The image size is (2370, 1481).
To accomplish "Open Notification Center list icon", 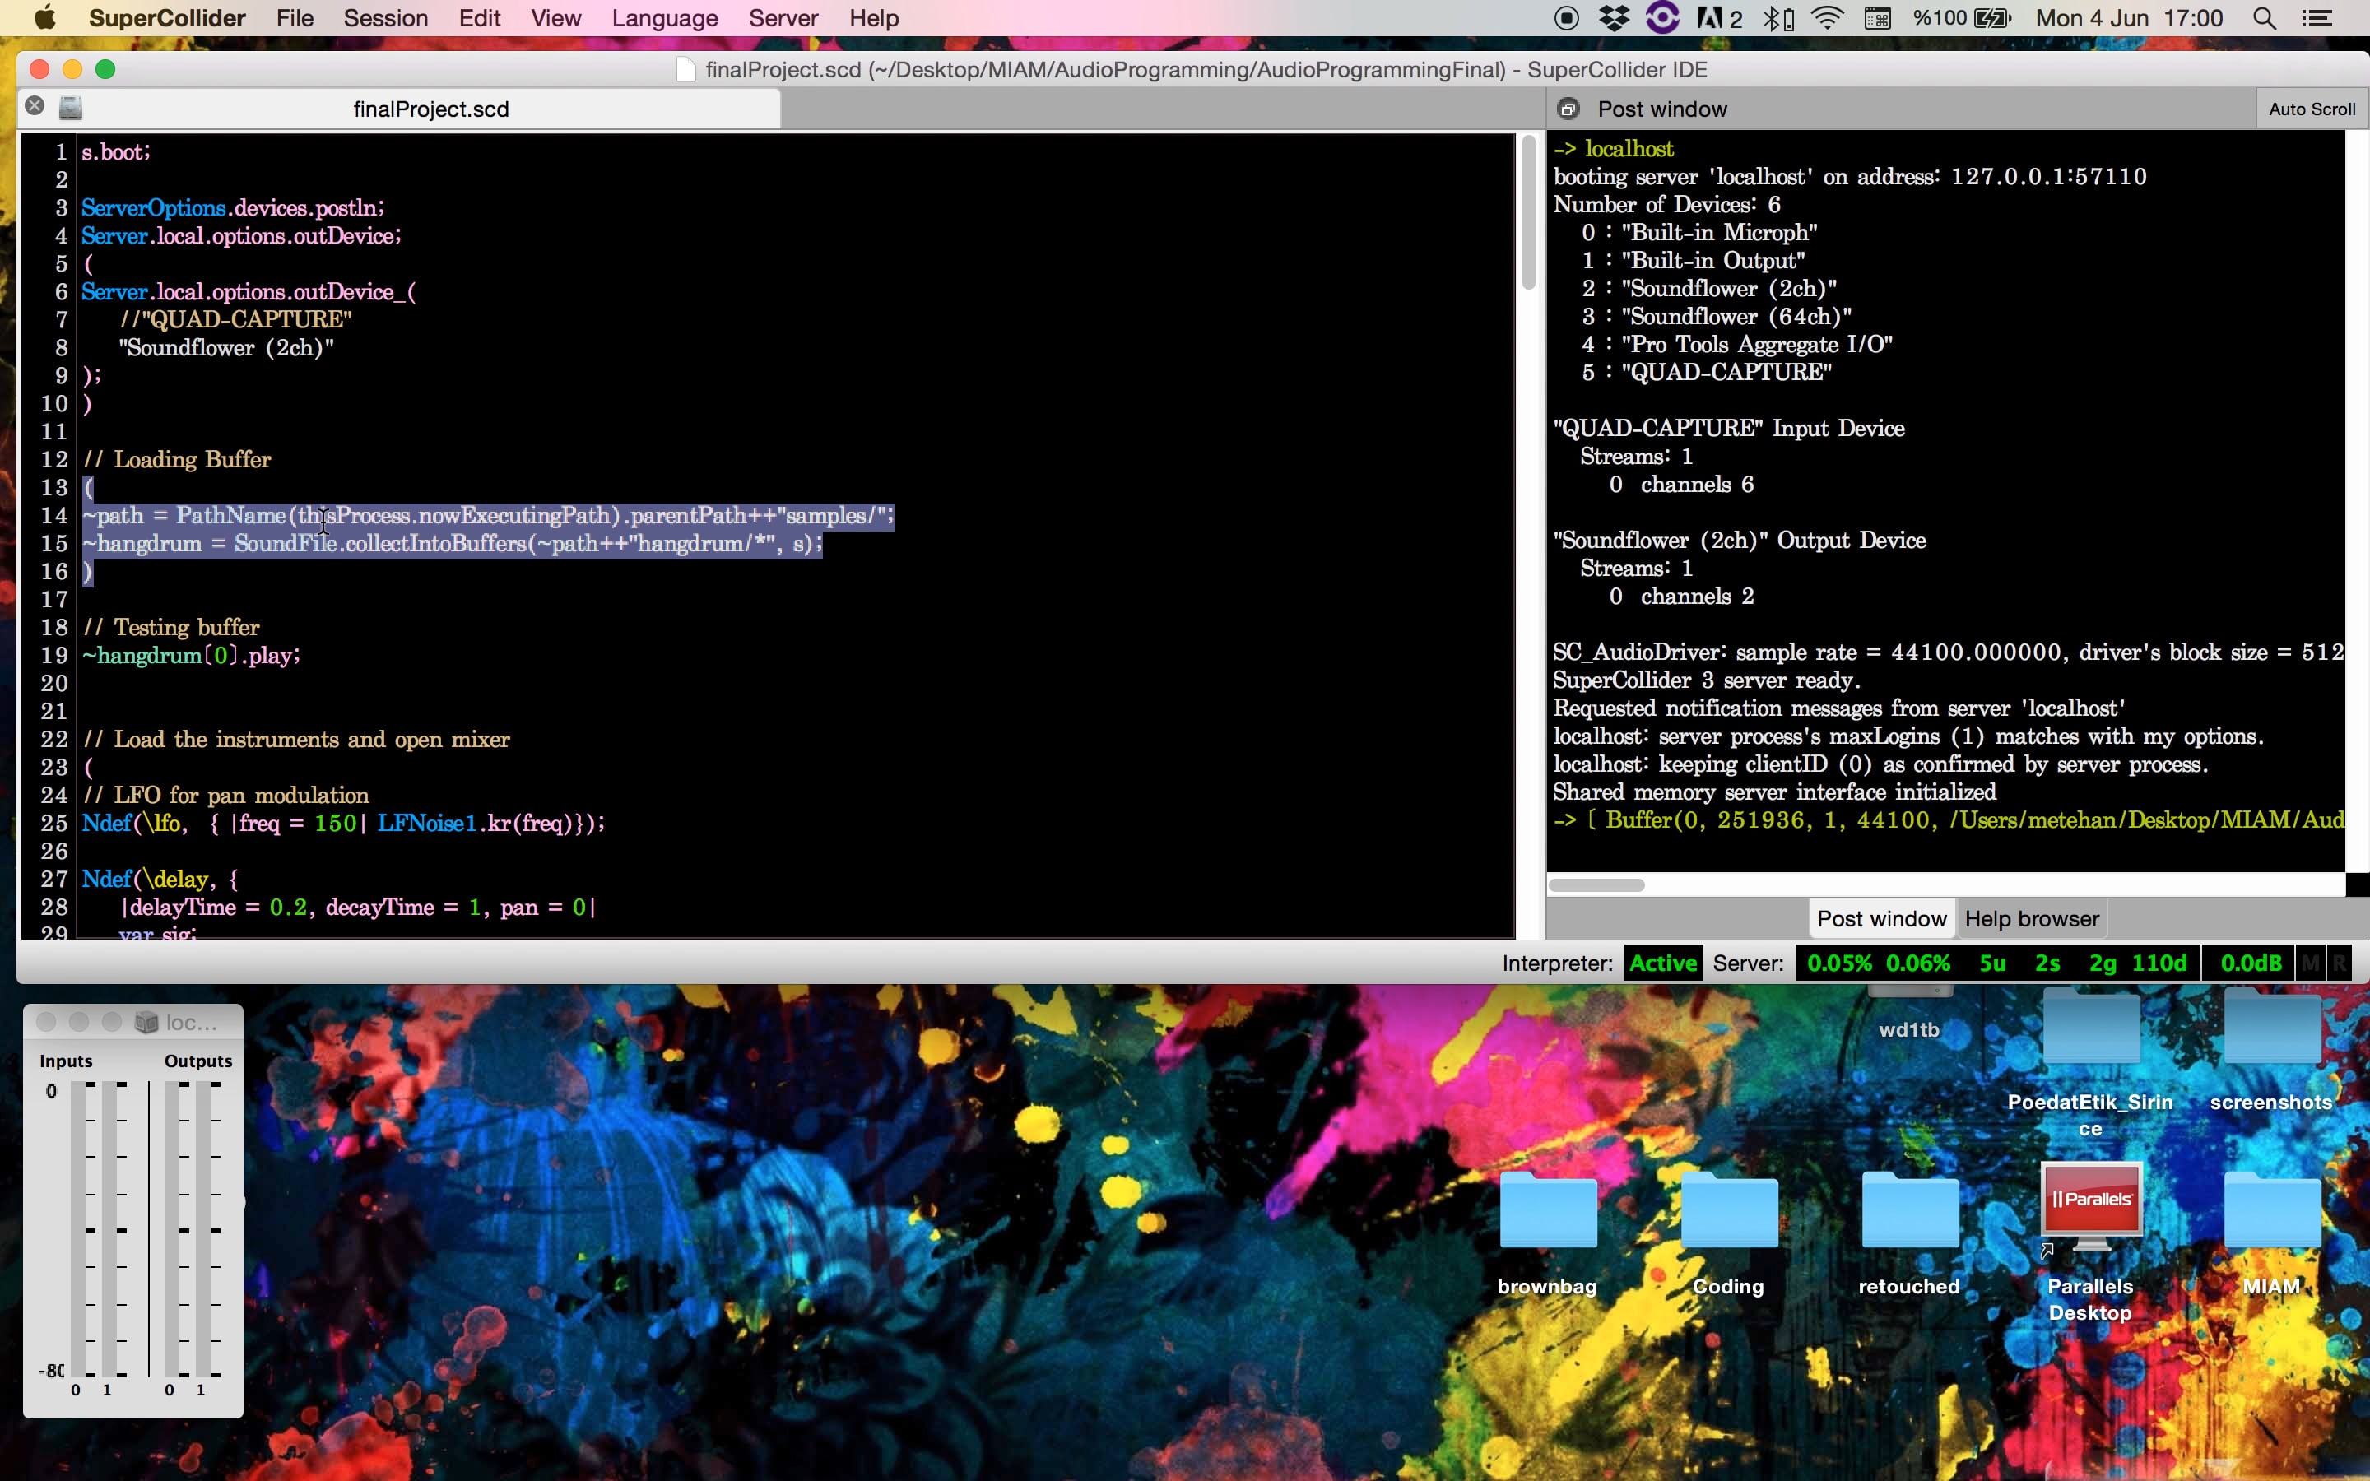I will [x=2317, y=17].
